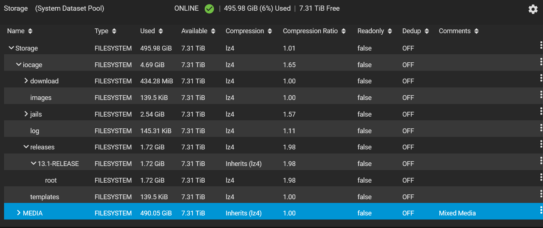Select the log dataset name

[35, 131]
